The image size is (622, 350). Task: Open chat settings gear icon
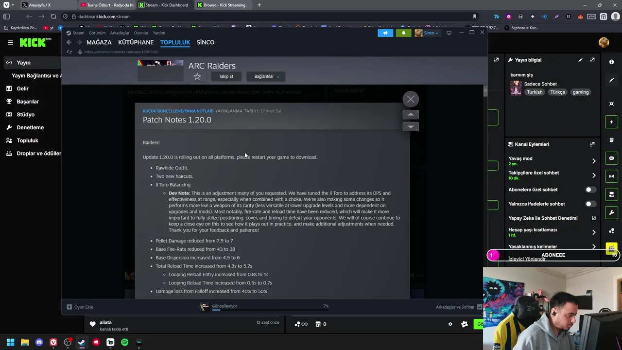pyautogui.click(x=450, y=324)
